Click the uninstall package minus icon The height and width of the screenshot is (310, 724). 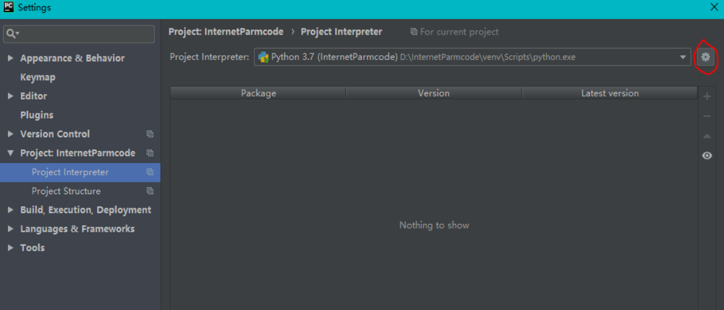pos(707,116)
